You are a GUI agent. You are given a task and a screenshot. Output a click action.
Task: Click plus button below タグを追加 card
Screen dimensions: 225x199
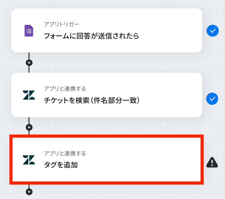[29, 191]
